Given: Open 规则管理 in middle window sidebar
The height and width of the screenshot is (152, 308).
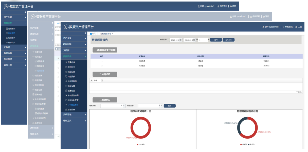Looking at the screenshot, I should click(x=40, y=71).
